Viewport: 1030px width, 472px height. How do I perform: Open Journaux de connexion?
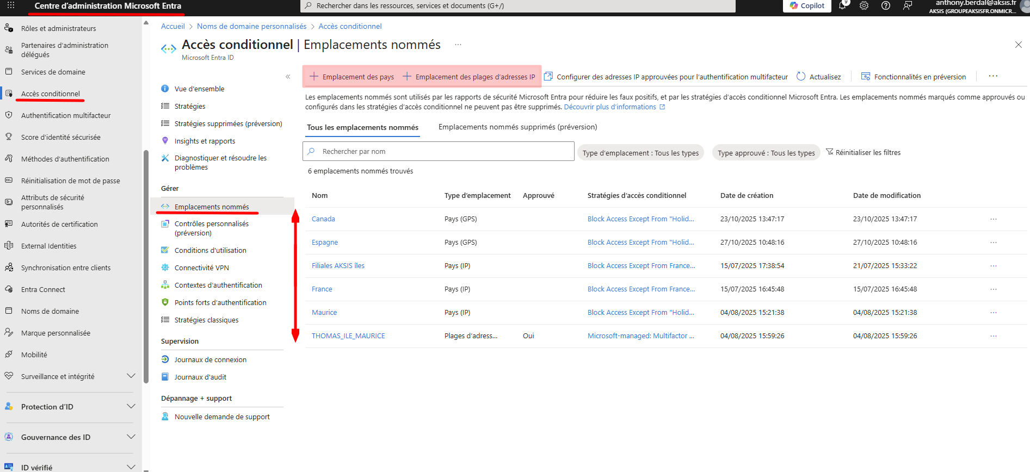point(211,359)
